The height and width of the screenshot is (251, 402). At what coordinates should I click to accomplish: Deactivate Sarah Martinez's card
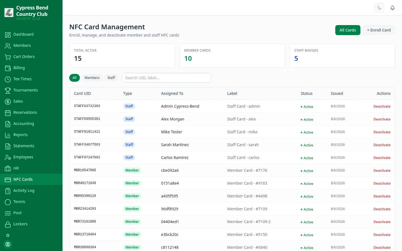pos(382,145)
